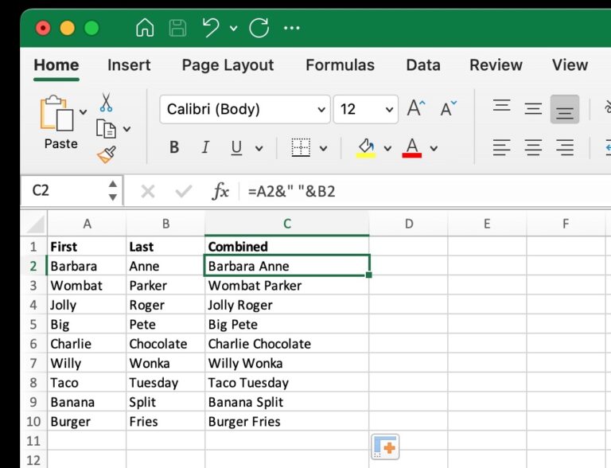Open the undo history dropdown arrow
Screen dimensions: 611x468
(233, 28)
